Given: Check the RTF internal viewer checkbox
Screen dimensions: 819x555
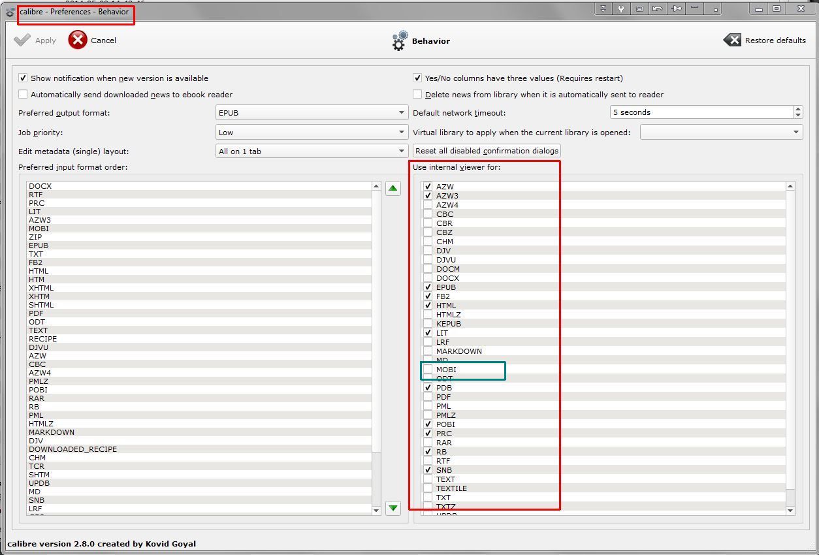Looking at the screenshot, I should [428, 461].
